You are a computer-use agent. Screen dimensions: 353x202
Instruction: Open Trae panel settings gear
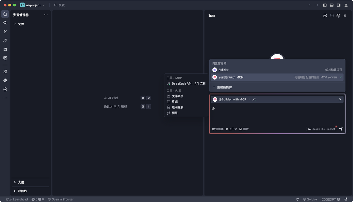point(338,16)
